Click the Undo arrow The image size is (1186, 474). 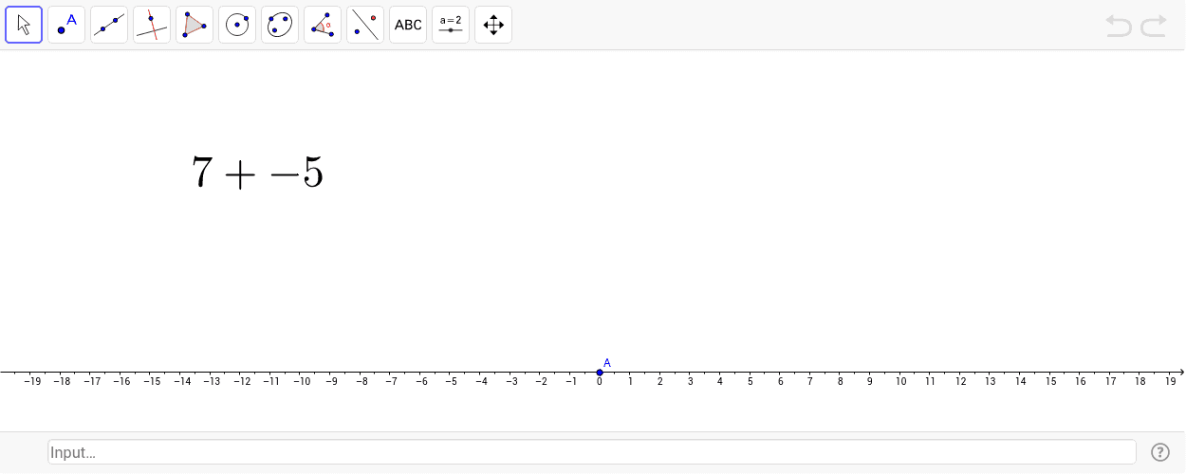coord(1119,26)
